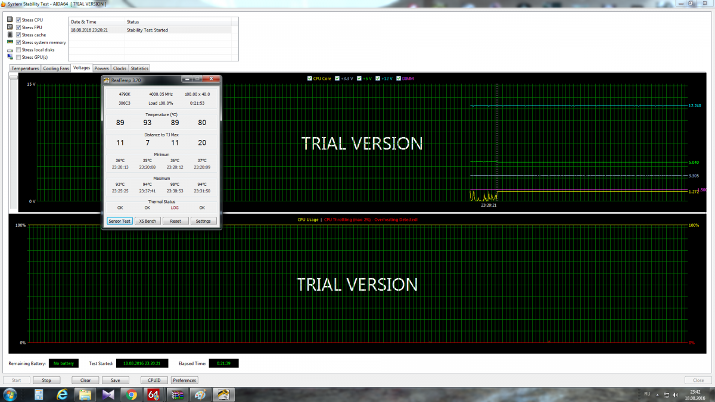This screenshot has height=402, width=715.
Task: Launch Internet Explorer from the taskbar
Action: coord(62,394)
